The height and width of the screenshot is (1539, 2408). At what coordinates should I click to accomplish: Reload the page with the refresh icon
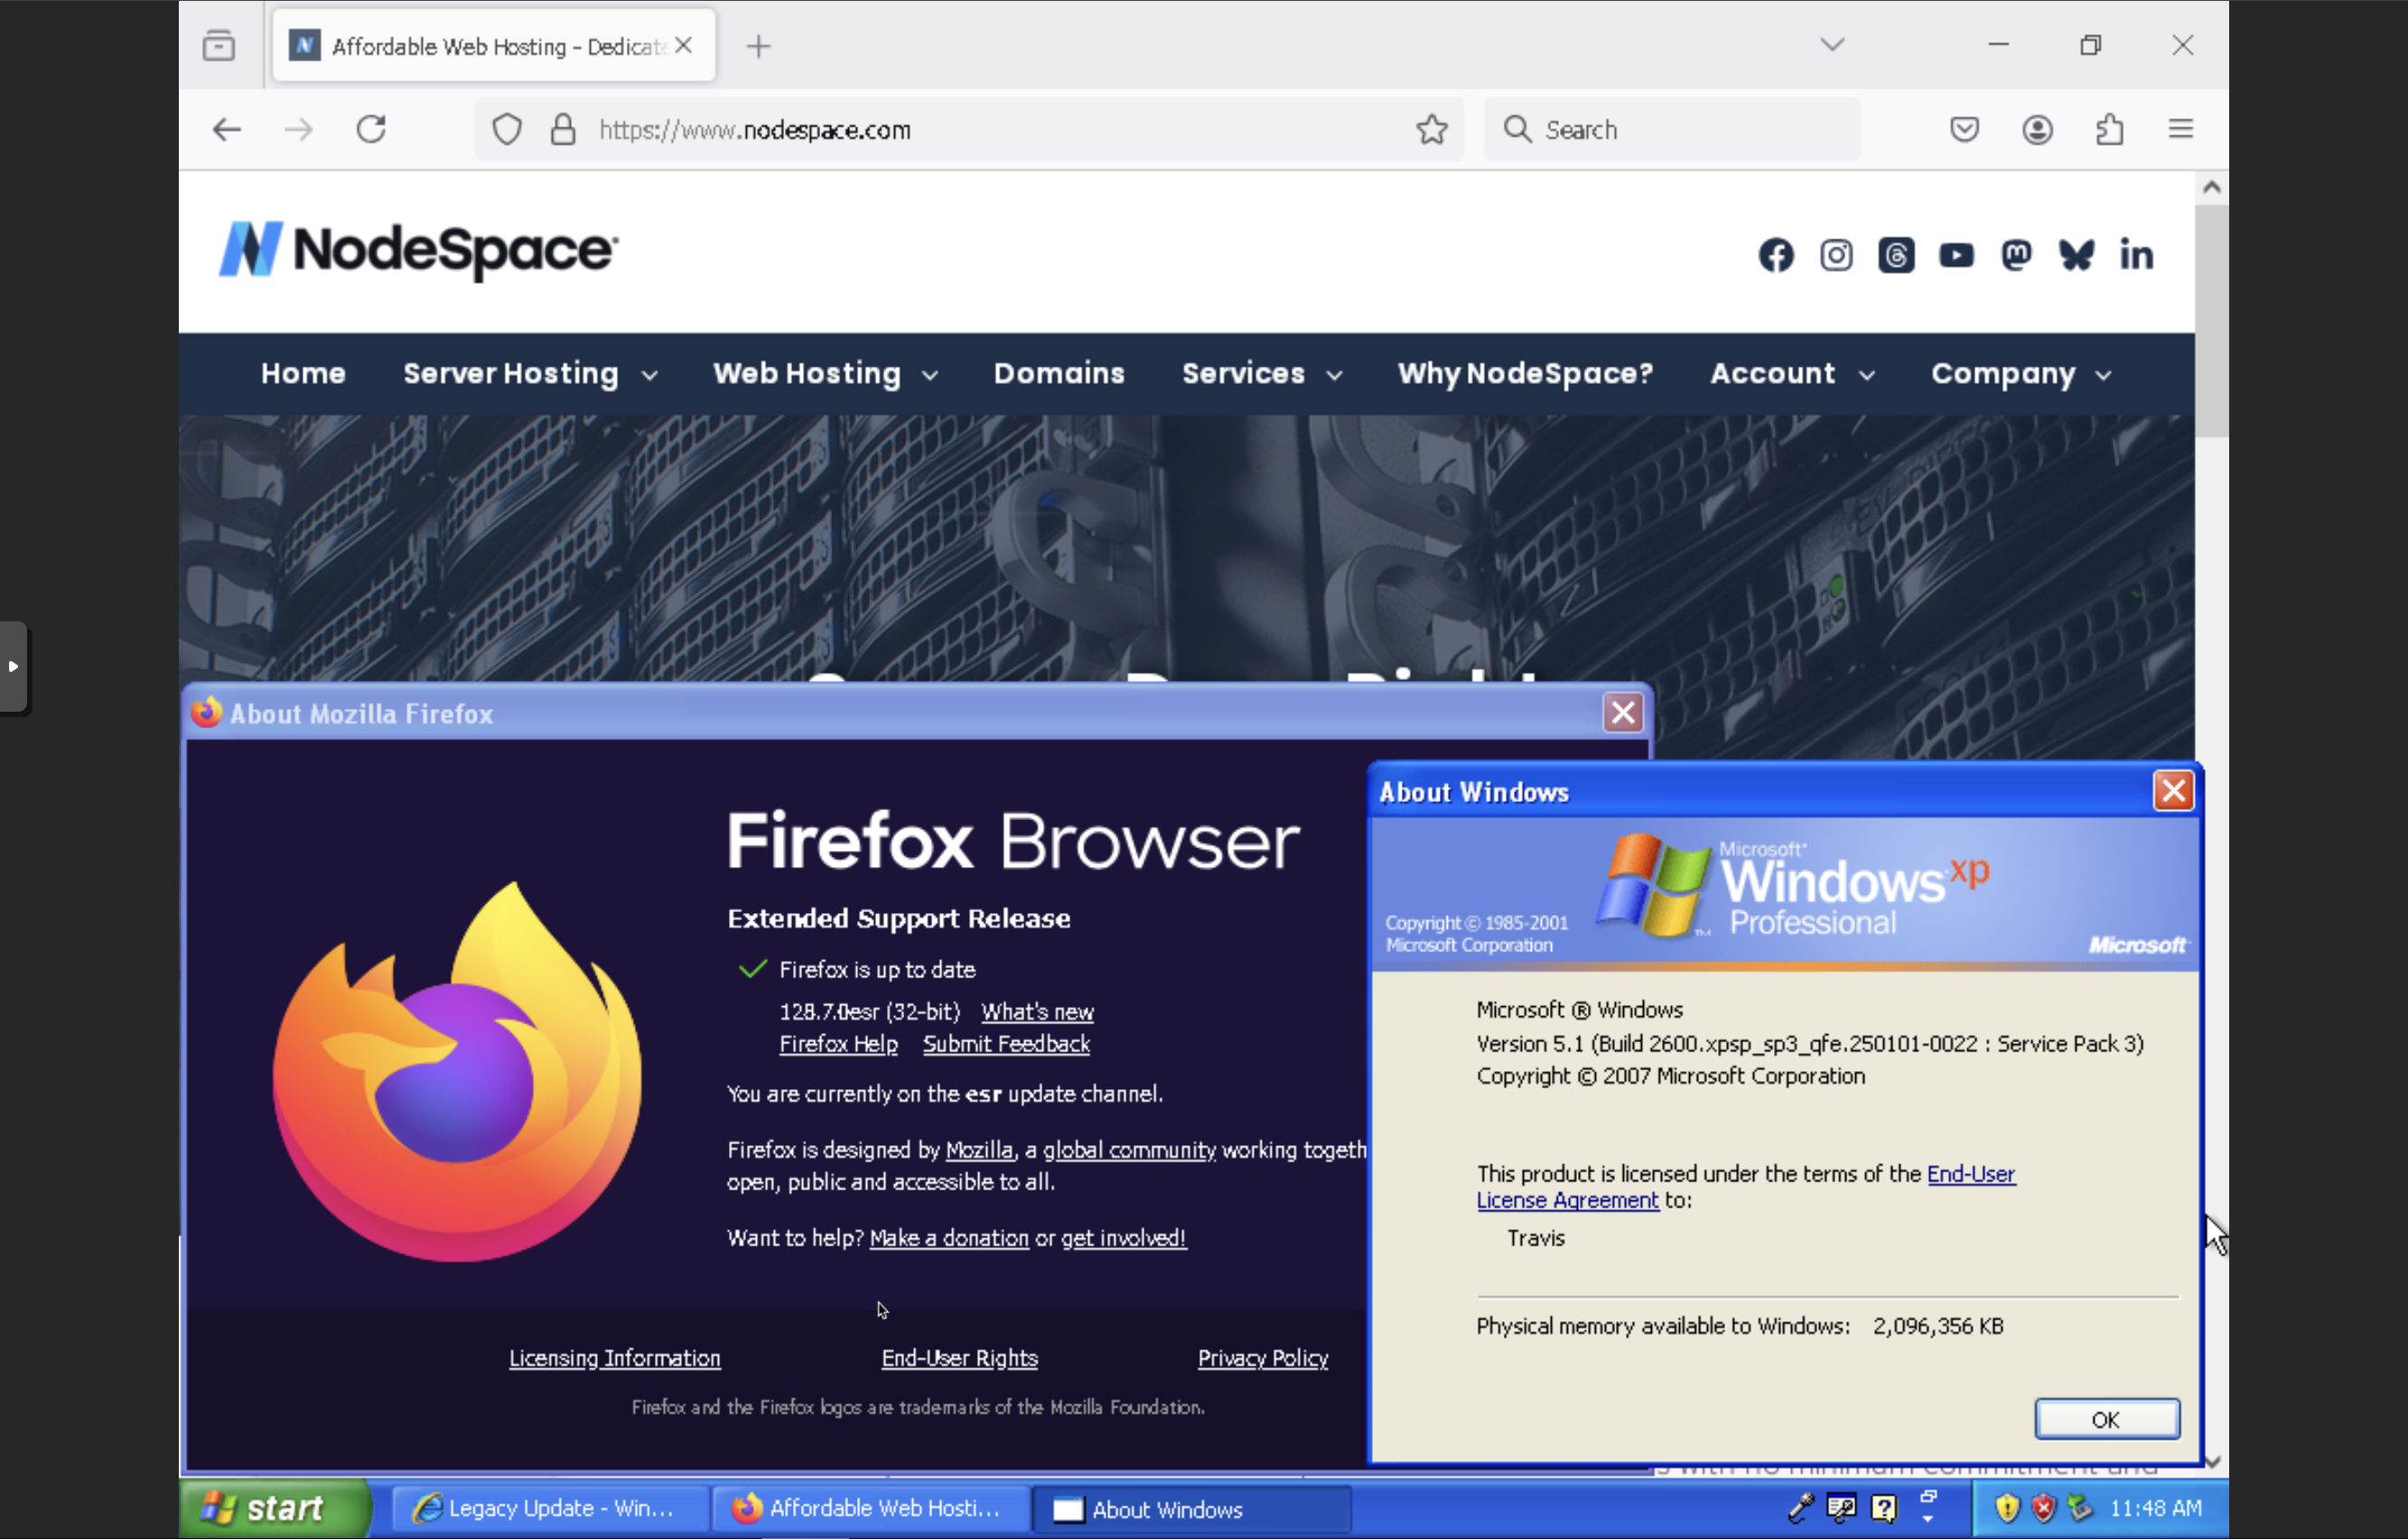371,129
